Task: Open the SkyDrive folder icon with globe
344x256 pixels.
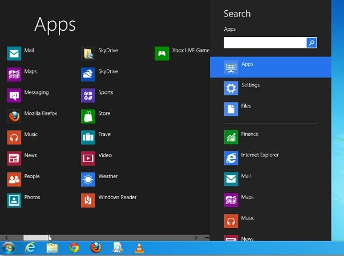Action: [88, 53]
